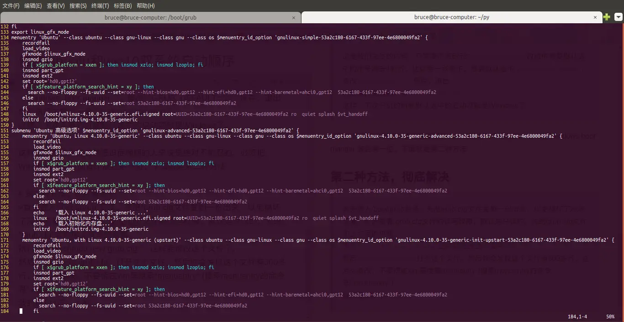Open the 标签(B) menu
Screen dimensions: 624x322
pyautogui.click(x=122, y=5)
